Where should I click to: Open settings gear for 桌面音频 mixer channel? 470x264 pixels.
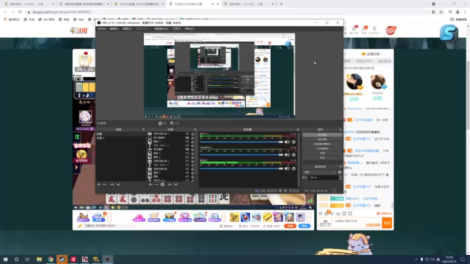(x=294, y=168)
